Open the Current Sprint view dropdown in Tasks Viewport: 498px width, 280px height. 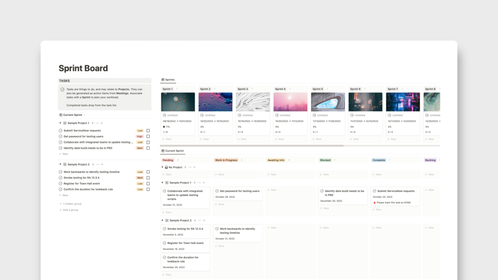72,115
